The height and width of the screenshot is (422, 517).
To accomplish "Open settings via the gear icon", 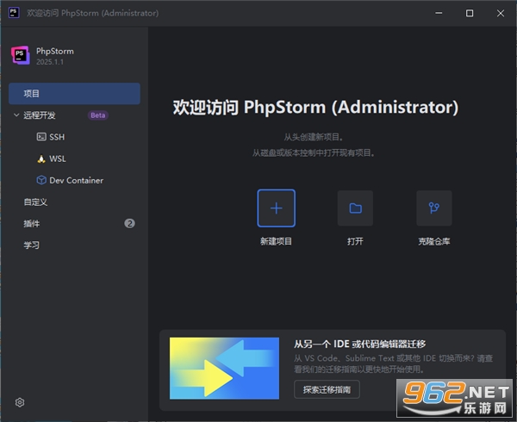I will click(20, 402).
